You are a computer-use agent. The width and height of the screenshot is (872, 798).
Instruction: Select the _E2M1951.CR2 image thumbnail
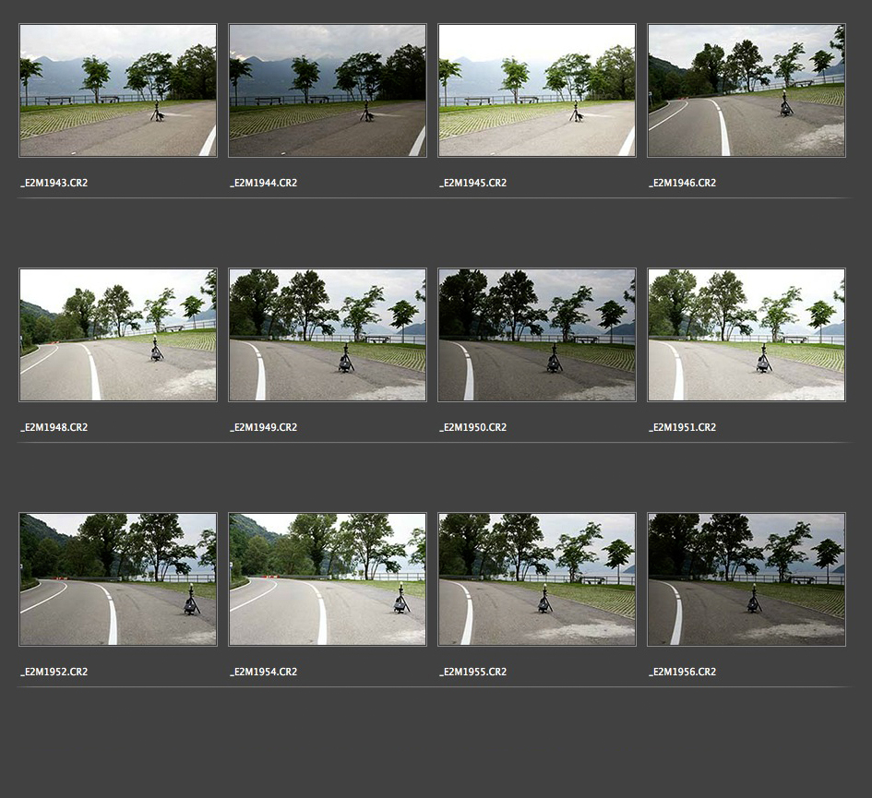point(747,335)
